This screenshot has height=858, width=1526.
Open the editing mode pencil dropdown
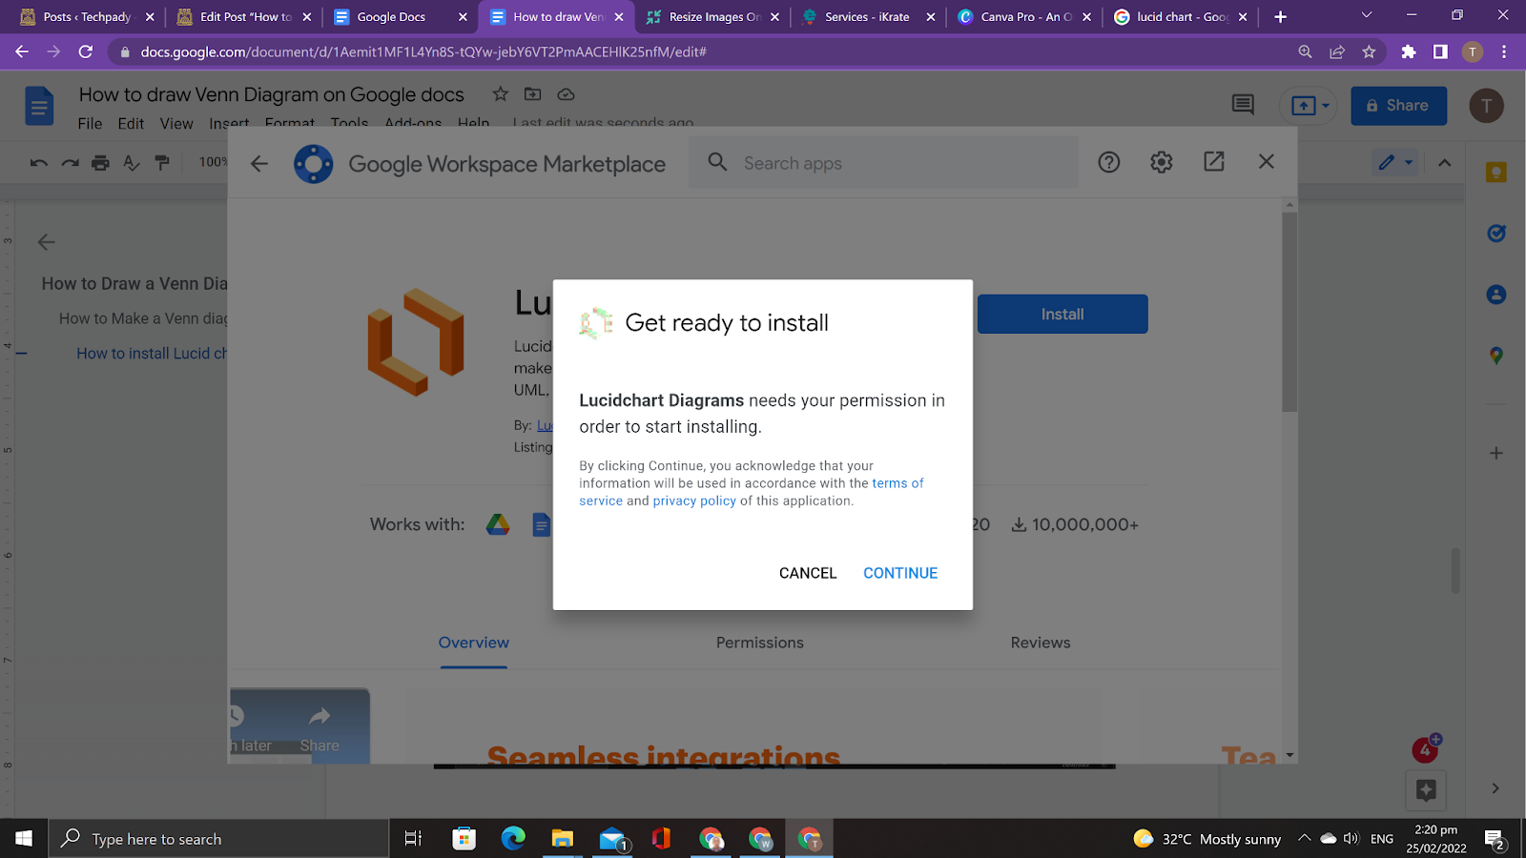(1395, 162)
